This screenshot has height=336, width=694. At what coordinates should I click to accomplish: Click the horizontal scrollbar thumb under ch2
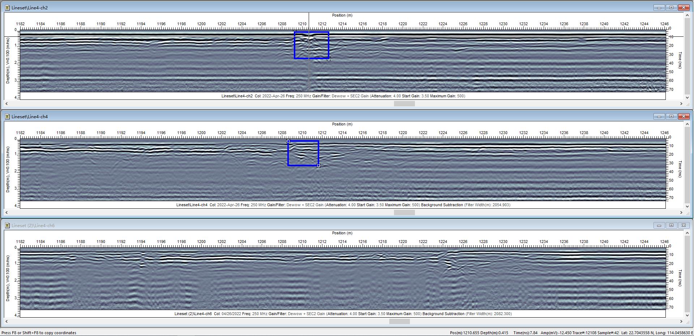(x=404, y=103)
